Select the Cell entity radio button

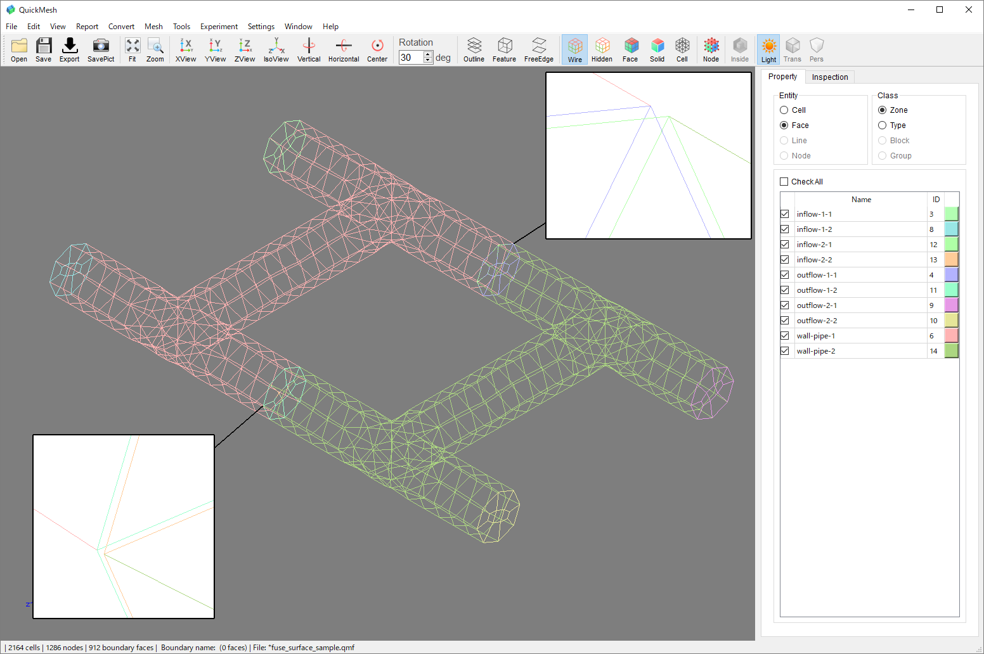pos(784,110)
